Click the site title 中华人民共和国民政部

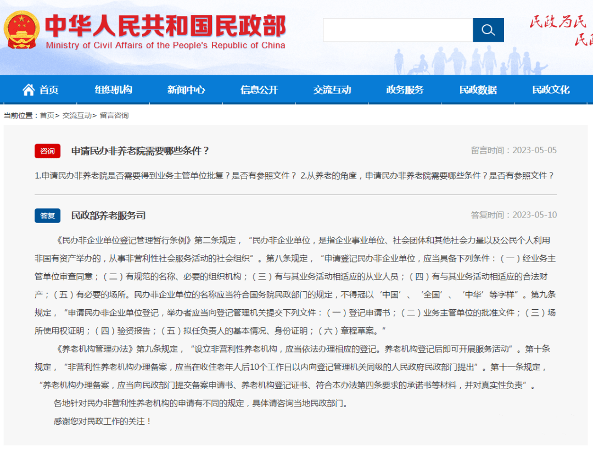165,26
